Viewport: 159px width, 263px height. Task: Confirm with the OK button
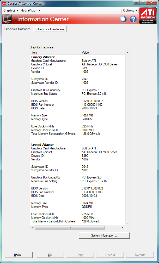(50, 255)
